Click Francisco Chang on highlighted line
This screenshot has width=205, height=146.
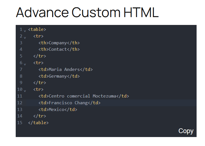(x=68, y=103)
